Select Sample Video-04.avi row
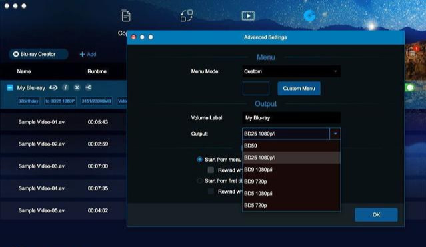The width and height of the screenshot is (426, 247). [63, 188]
